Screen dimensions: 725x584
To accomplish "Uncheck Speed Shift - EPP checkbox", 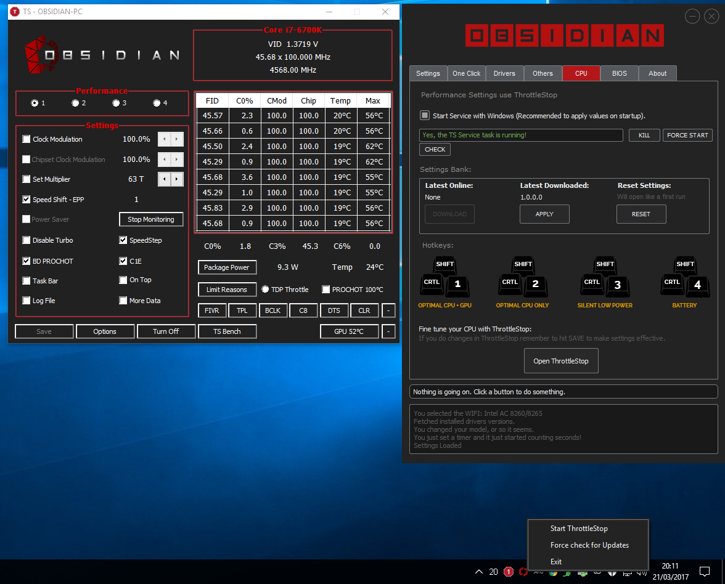I will [27, 200].
